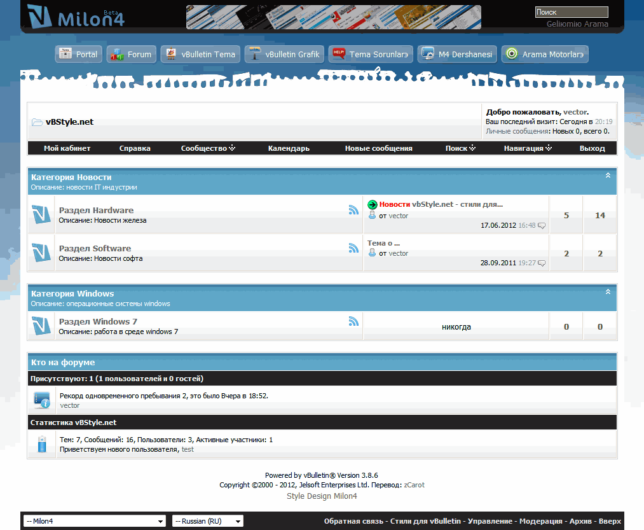Image resolution: width=644 pixels, height=530 pixels.
Task: Open Архив link in the footer
Action: tap(580, 521)
